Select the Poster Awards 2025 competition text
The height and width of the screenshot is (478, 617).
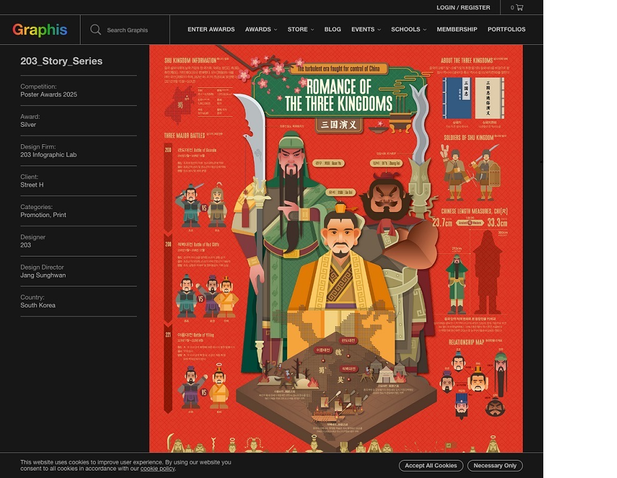click(49, 94)
